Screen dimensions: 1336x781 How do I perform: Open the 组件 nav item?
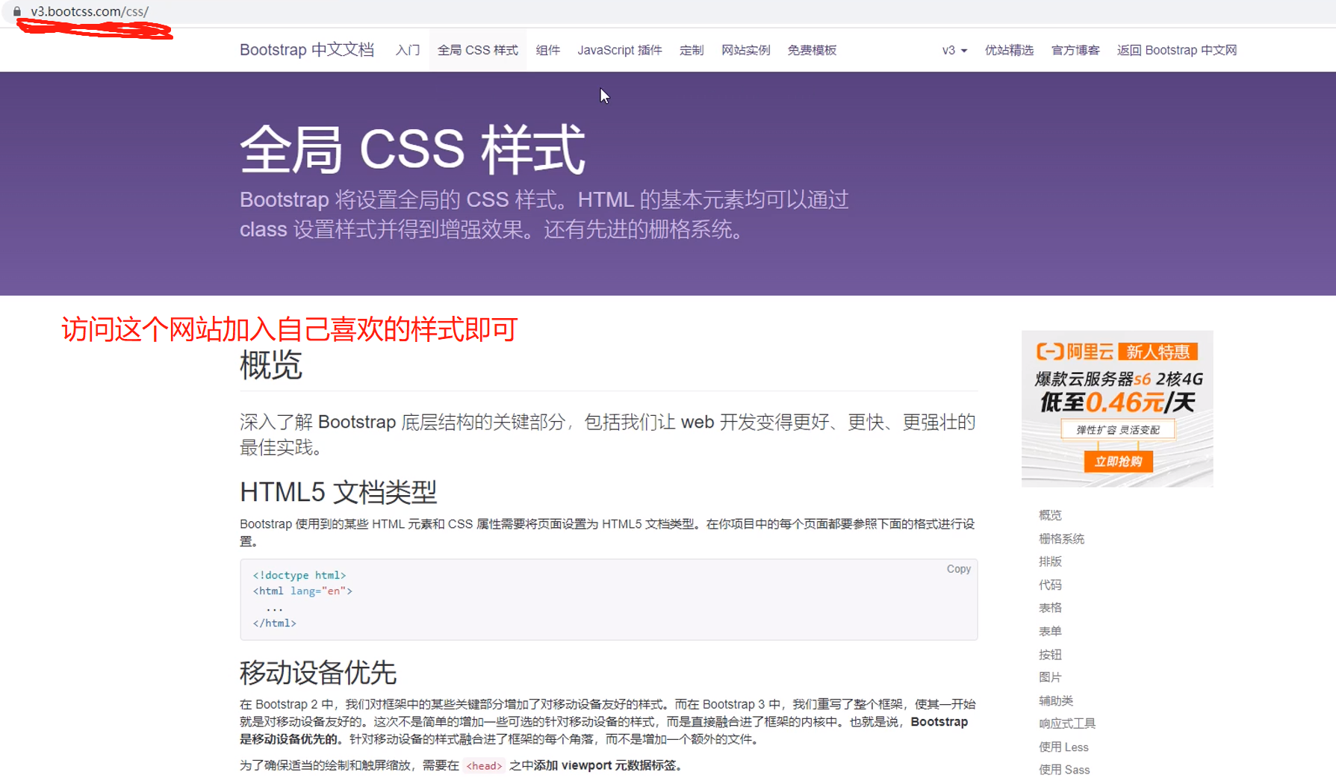coord(548,50)
